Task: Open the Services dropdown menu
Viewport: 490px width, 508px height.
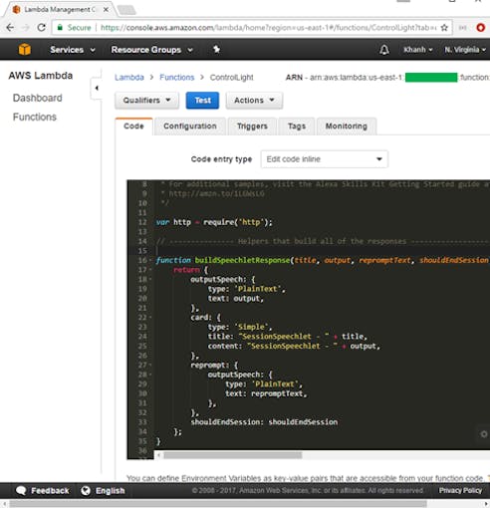Action: (x=73, y=50)
